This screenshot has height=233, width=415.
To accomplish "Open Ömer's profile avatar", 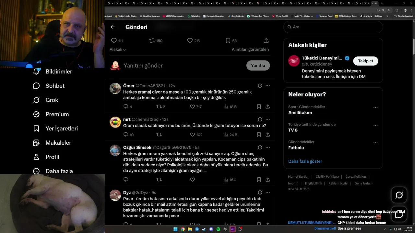I will click(x=115, y=88).
